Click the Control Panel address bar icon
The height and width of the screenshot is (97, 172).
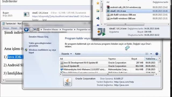tap(38, 29)
